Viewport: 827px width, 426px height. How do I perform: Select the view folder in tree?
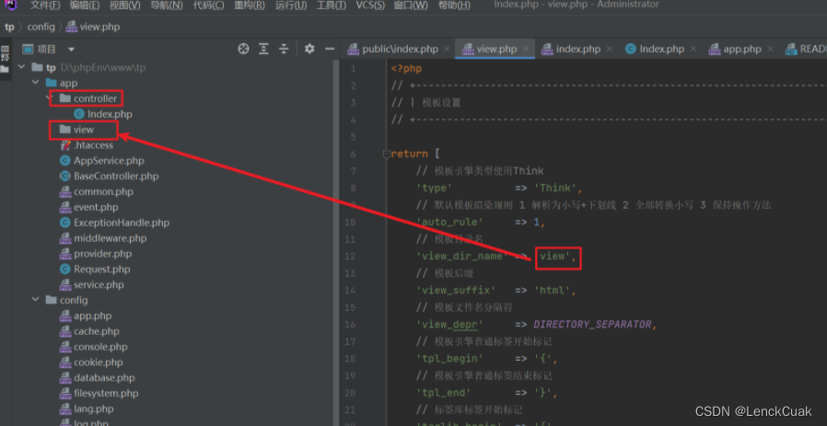tap(77, 129)
